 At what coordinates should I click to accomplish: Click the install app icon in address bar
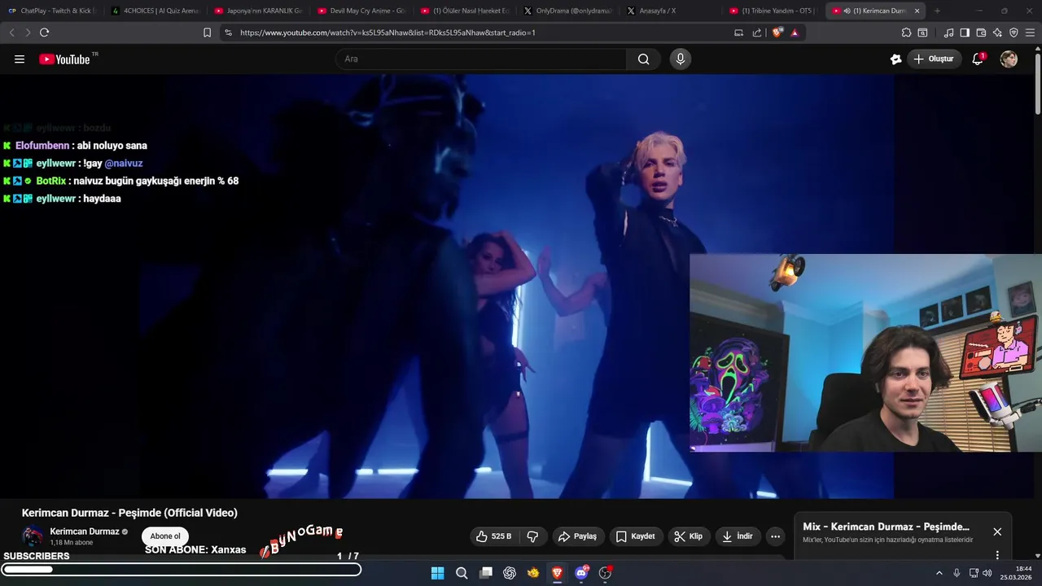pyautogui.click(x=738, y=33)
